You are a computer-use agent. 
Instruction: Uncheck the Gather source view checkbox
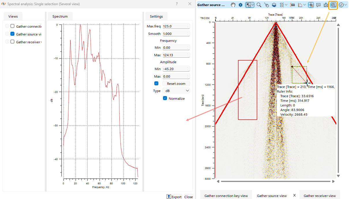pos(12,34)
